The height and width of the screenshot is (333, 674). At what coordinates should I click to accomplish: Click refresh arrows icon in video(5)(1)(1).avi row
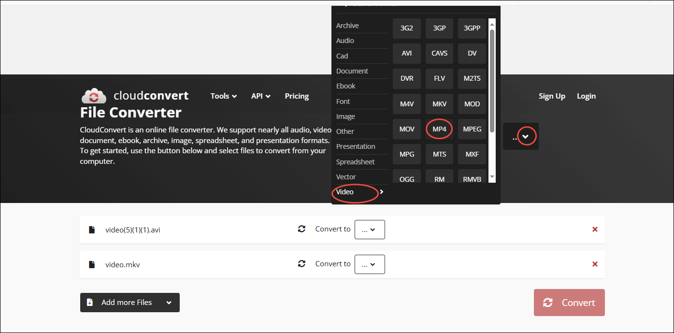(302, 229)
